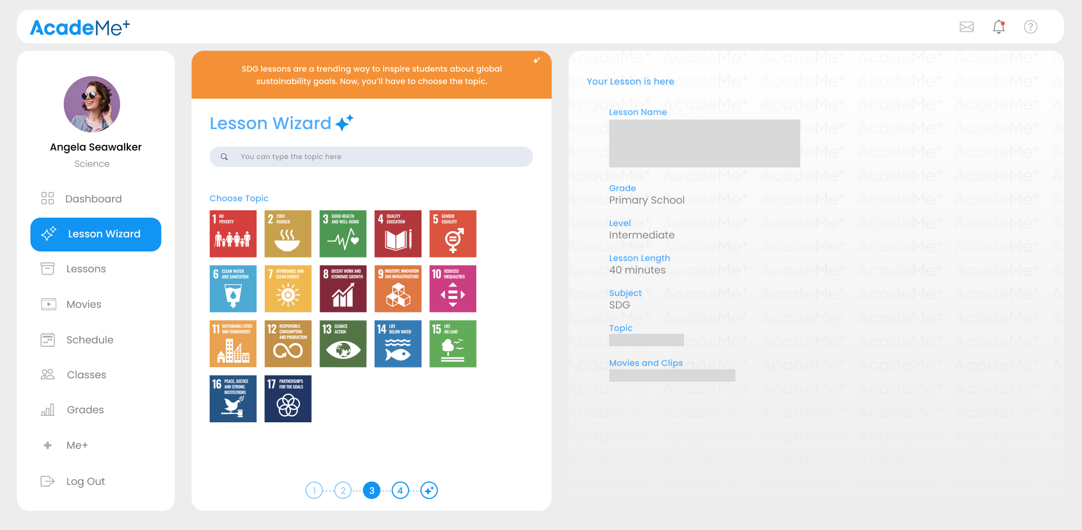Click the SDG subject value
The height and width of the screenshot is (530, 1082).
point(619,305)
